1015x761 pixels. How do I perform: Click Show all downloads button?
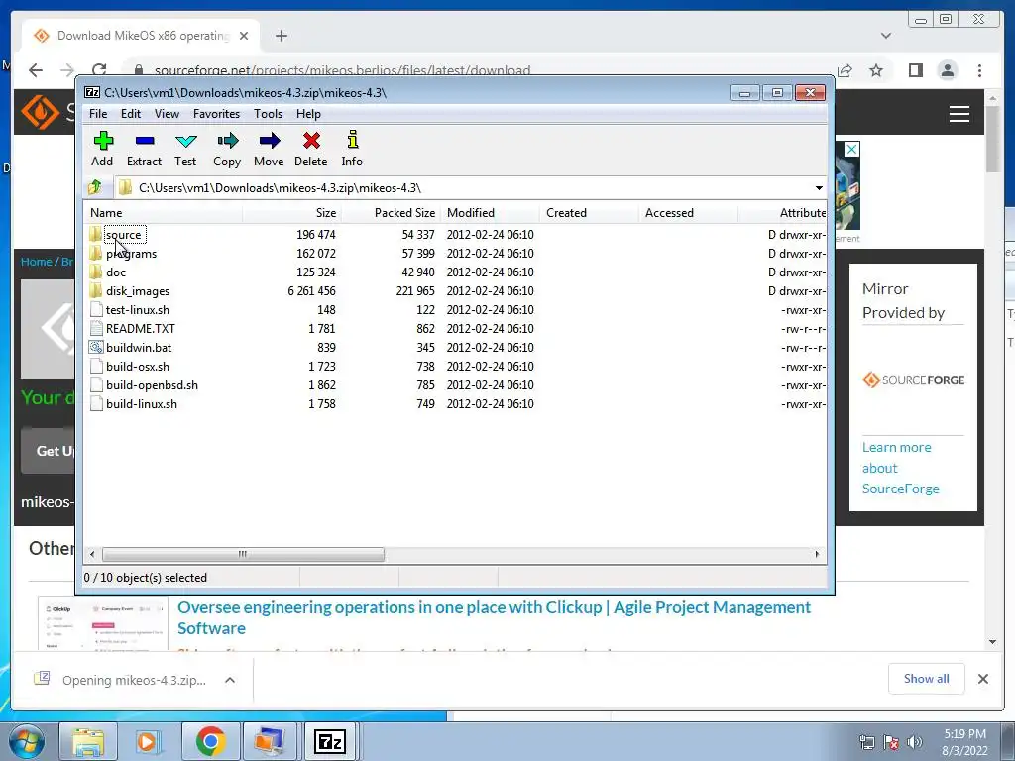[x=927, y=678]
